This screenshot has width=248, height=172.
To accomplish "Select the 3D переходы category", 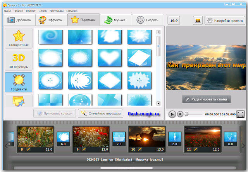I will tap(19, 60).
